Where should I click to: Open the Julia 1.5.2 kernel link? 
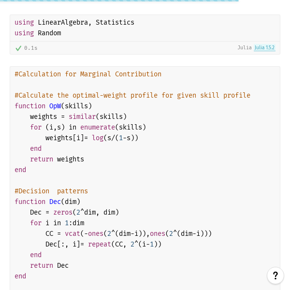264,48
